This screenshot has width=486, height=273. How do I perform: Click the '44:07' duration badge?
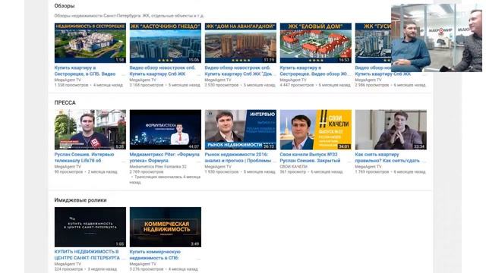click(x=194, y=146)
